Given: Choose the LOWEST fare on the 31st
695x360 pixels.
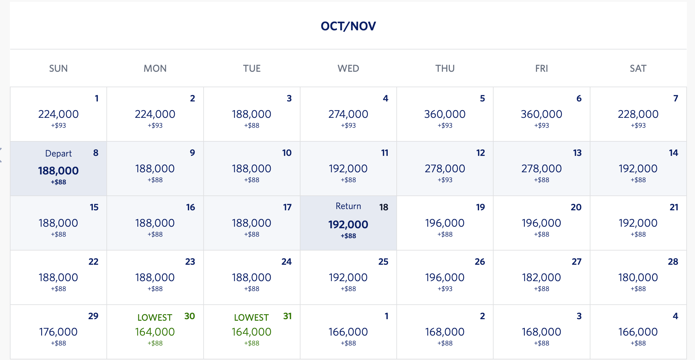Looking at the screenshot, I should point(252,332).
